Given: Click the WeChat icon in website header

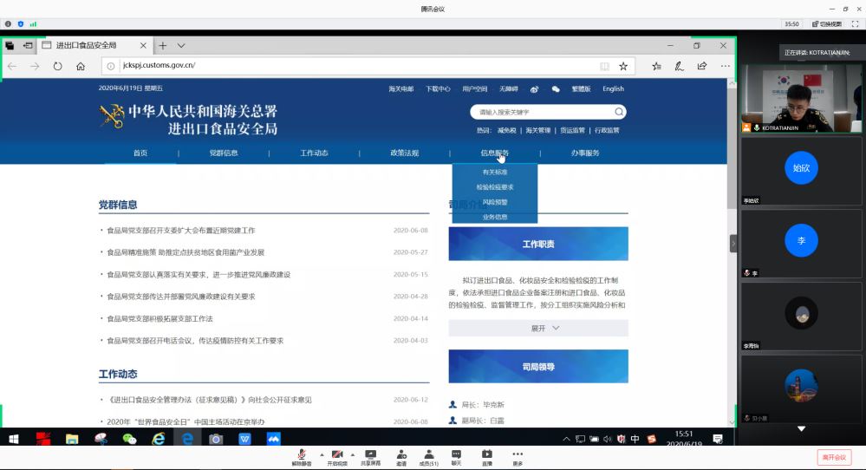Looking at the screenshot, I should [x=556, y=89].
